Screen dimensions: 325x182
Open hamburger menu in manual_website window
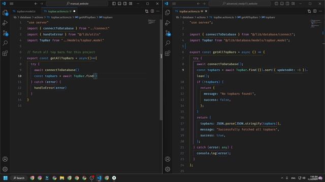pos(12,4)
